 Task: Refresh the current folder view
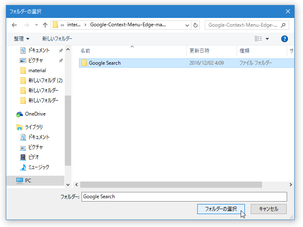coord(196,25)
